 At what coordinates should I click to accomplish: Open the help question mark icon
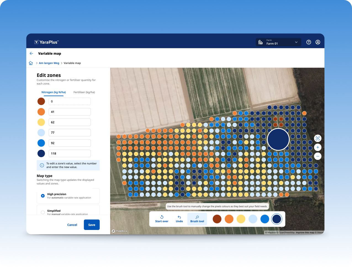[309, 42]
